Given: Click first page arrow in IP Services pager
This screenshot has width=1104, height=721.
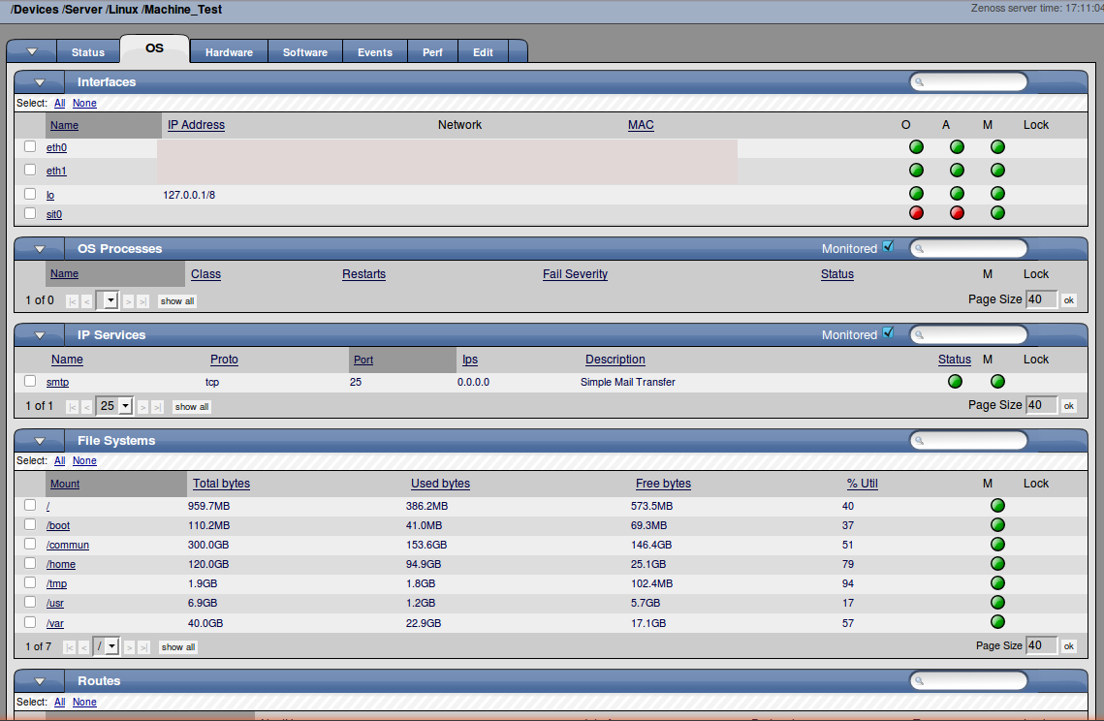Looking at the screenshot, I should coord(71,407).
